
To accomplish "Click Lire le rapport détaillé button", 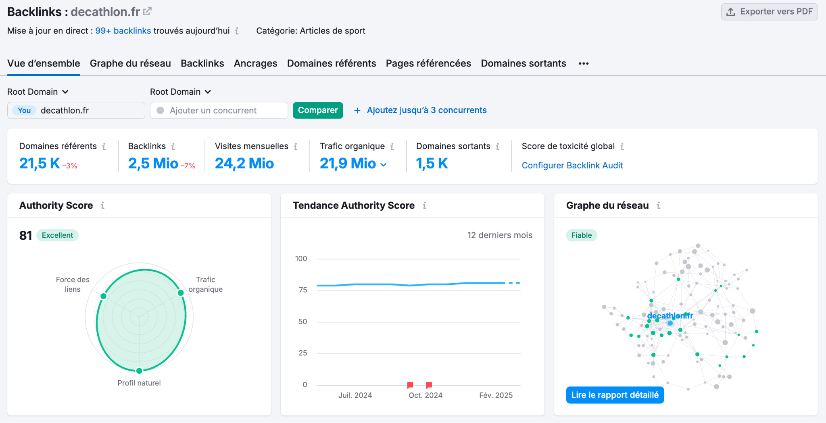I will click(x=615, y=395).
